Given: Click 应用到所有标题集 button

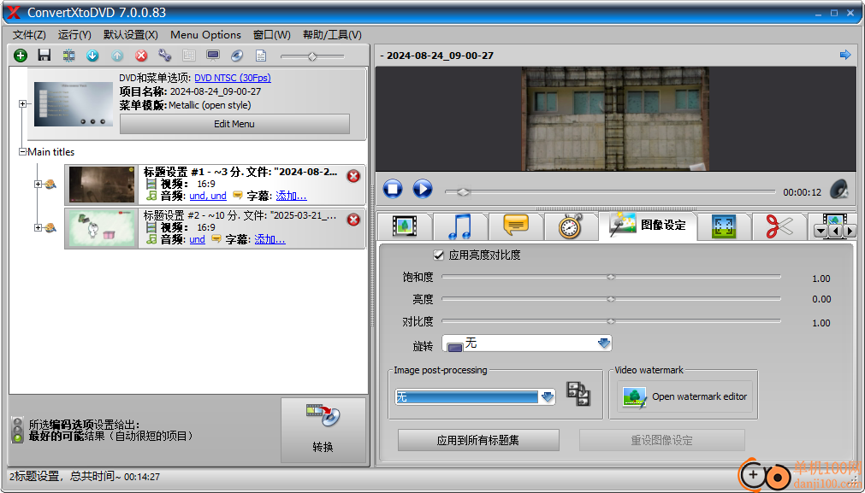Looking at the screenshot, I should pos(478,440).
